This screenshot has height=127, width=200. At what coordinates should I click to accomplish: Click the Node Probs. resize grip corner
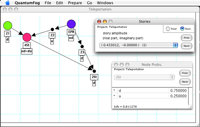click(x=190, y=107)
